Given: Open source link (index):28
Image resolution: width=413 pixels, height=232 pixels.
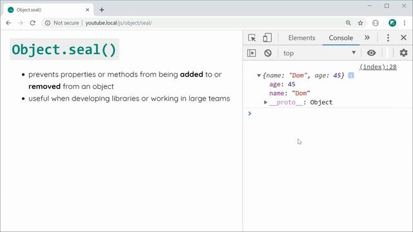Looking at the screenshot, I should coord(378,67).
